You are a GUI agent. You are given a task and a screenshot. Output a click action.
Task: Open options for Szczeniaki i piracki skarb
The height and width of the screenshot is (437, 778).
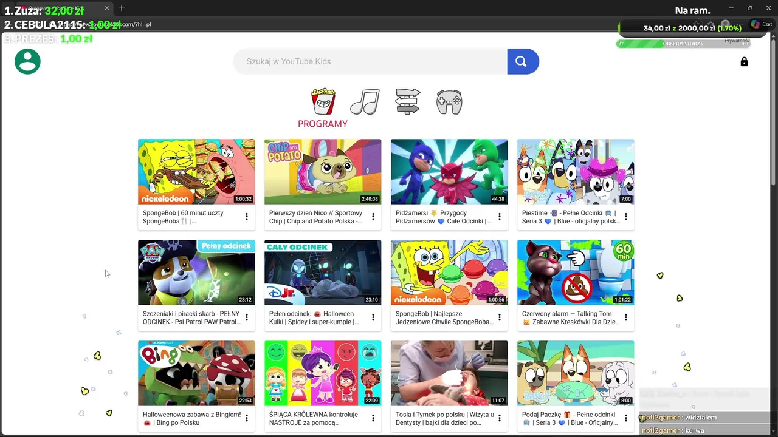click(x=247, y=317)
